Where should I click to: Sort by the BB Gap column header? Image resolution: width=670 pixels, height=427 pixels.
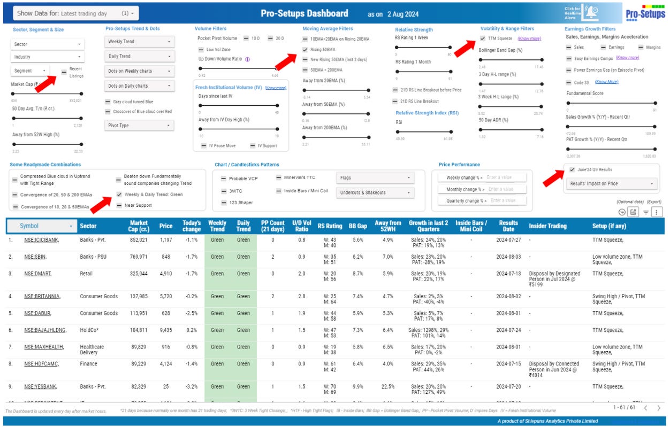pyautogui.click(x=357, y=226)
